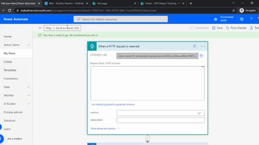Close the test page tab
The image size is (259, 145).
[135, 4]
